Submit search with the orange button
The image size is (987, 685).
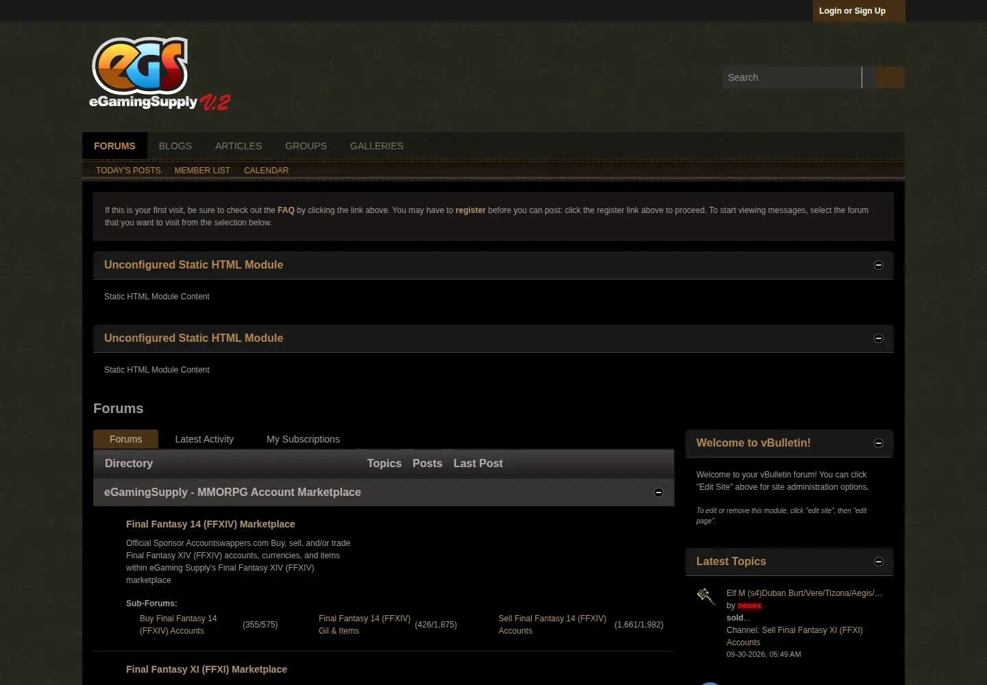click(890, 77)
